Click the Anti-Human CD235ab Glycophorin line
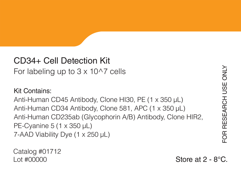 click(108, 117)
